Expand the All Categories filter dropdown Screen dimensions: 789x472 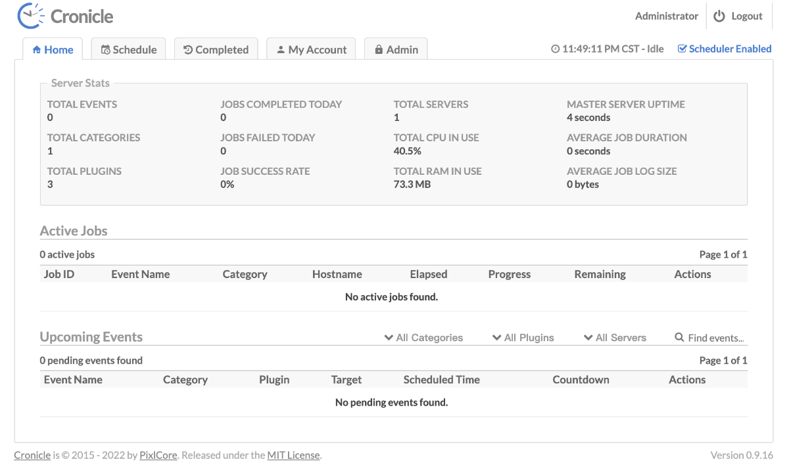424,337
